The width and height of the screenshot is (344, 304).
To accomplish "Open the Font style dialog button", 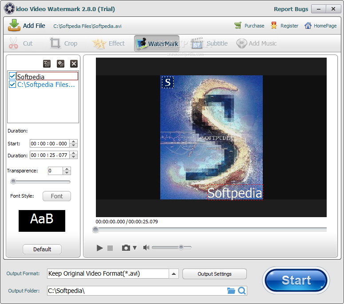I will 57,196.
